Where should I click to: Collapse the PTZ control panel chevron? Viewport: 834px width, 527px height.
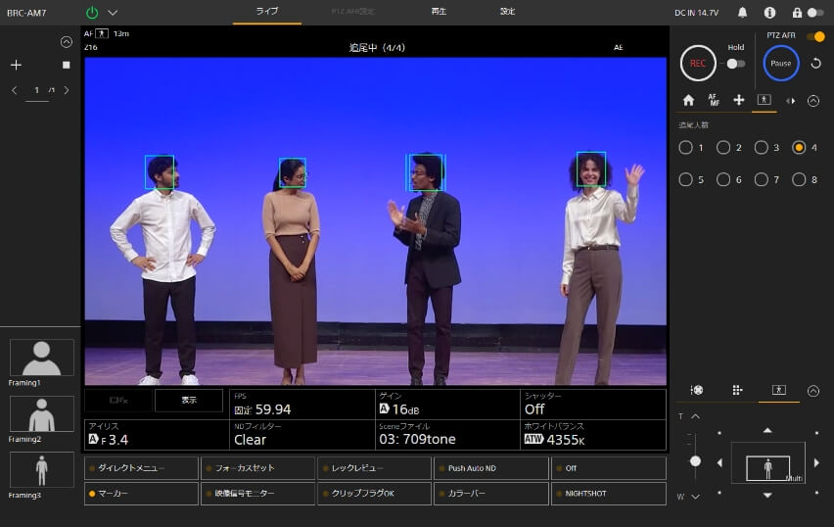tap(812, 390)
